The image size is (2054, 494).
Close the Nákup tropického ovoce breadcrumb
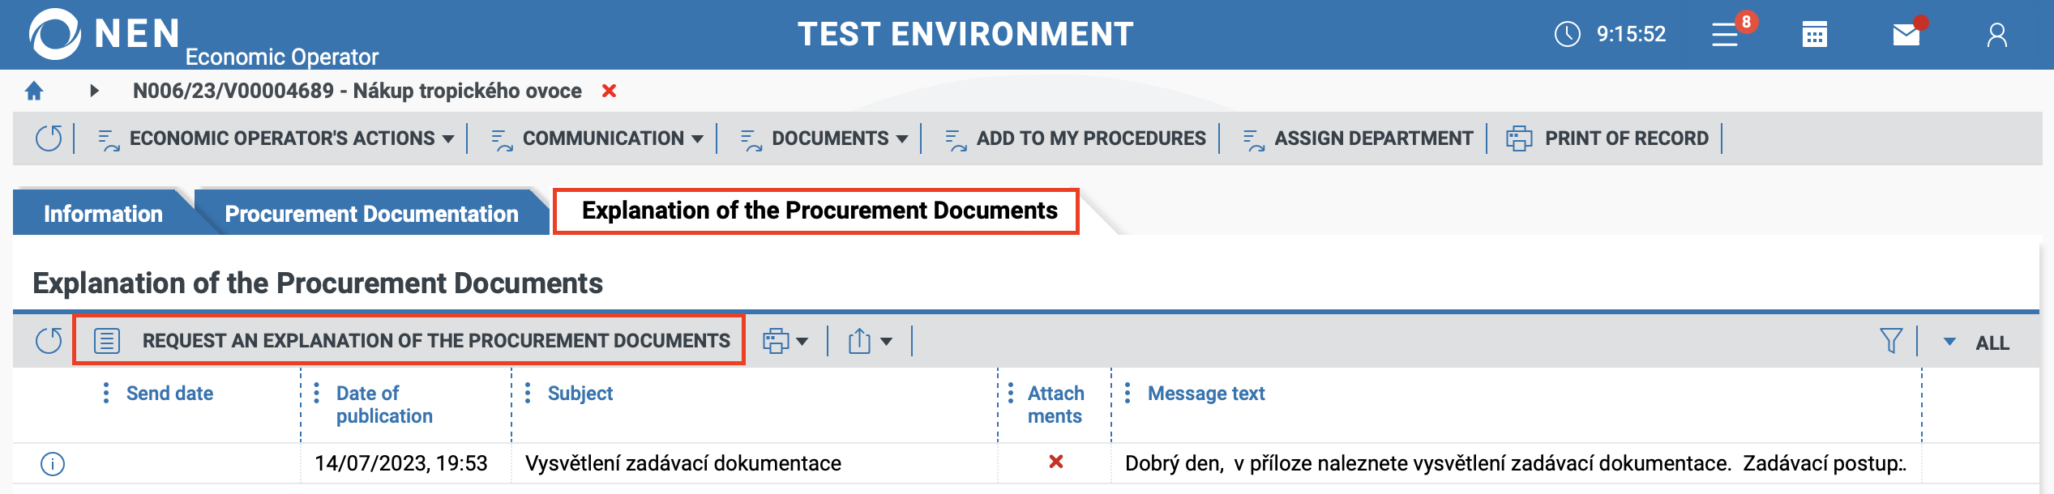610,91
